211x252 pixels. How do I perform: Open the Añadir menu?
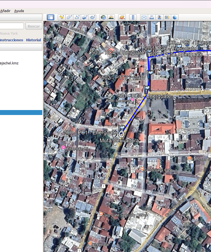[5, 11]
